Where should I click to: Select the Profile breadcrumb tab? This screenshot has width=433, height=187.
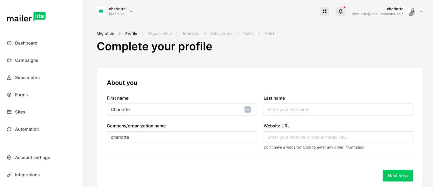tap(131, 33)
